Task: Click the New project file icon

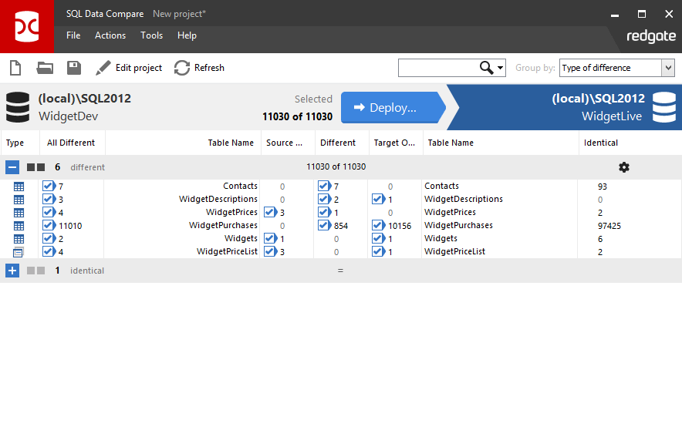Action: click(x=15, y=68)
